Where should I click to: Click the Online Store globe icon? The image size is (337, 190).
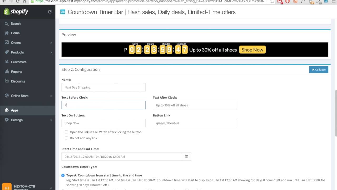pos(7,96)
